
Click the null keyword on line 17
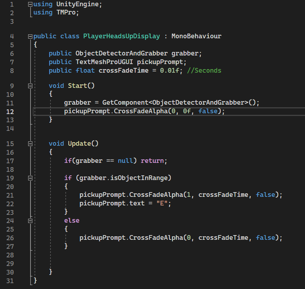click(125, 161)
